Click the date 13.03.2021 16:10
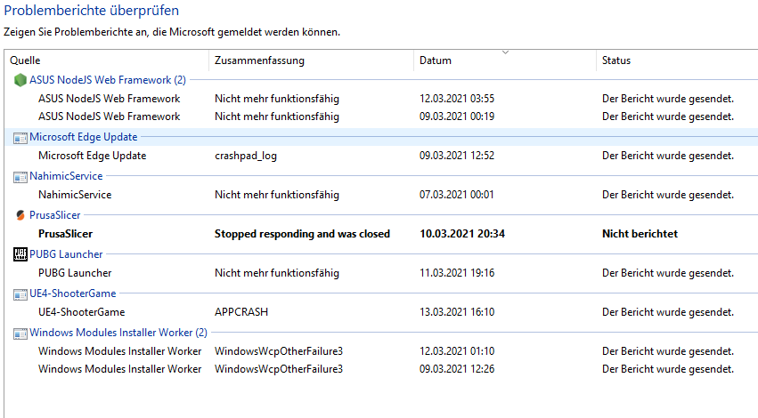Viewport: 758px width, 418px height. 457,312
